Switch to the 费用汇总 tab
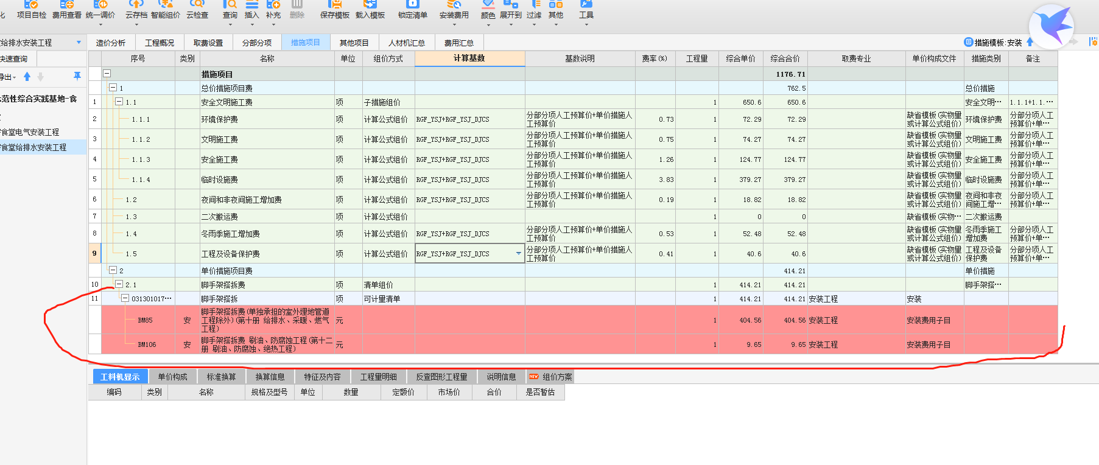The width and height of the screenshot is (1099, 465). click(x=459, y=43)
